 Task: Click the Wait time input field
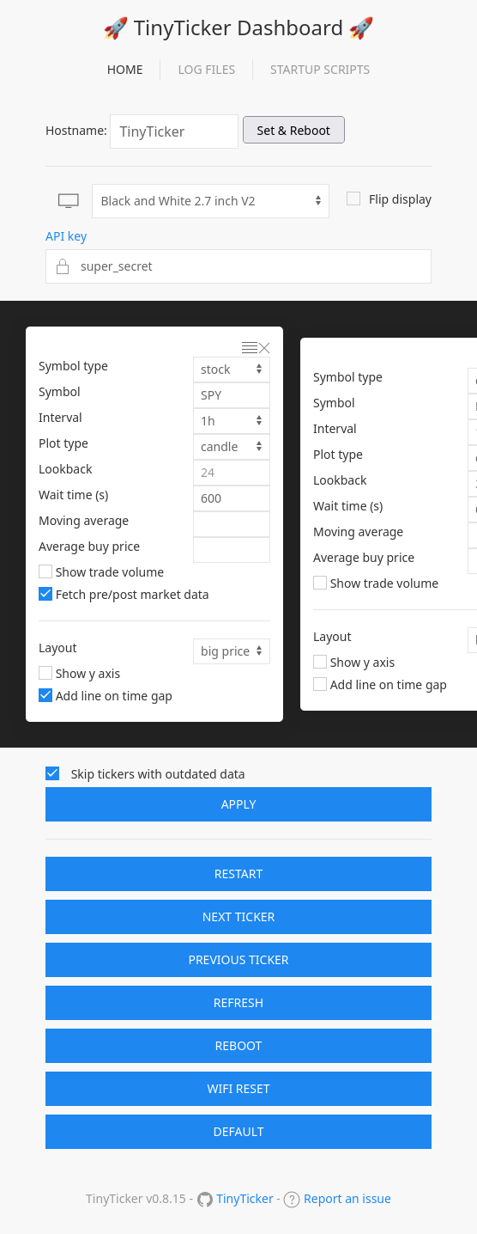tap(232, 498)
